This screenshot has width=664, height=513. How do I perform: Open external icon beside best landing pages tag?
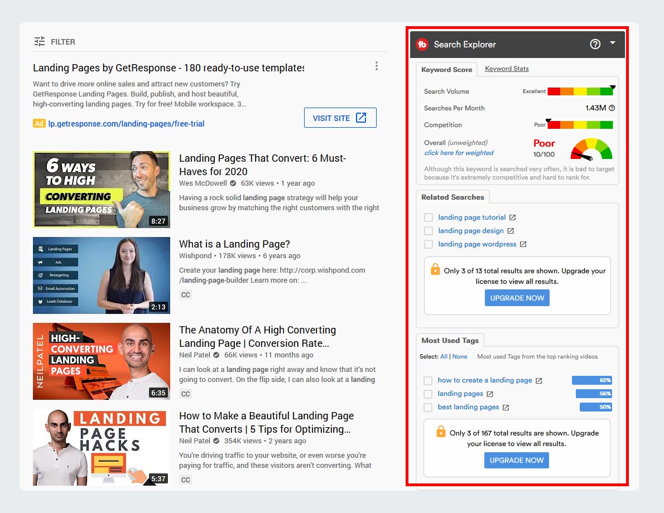point(506,407)
